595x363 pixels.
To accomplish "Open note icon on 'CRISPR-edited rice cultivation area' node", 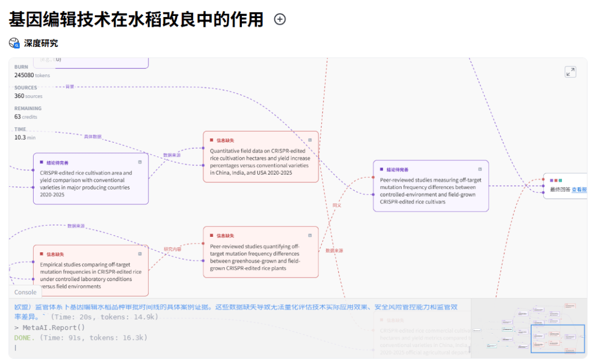I will (140, 162).
